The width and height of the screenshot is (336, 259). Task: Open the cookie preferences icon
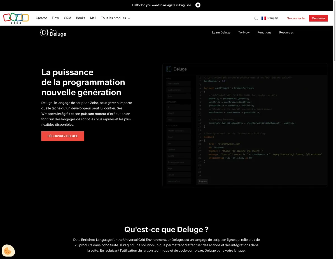pos(8,250)
